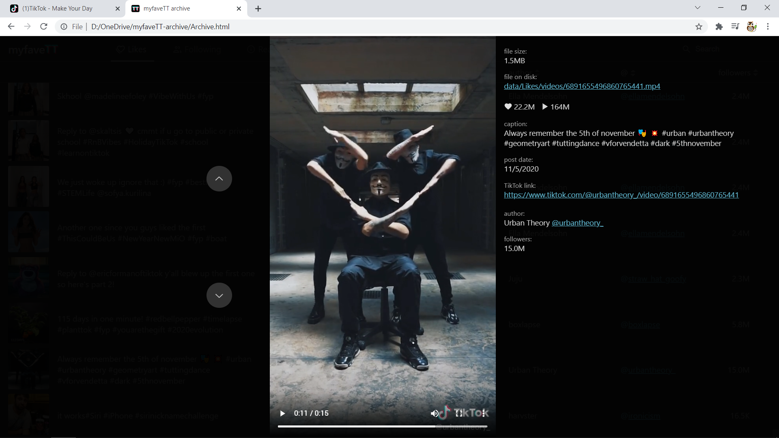Click the 15.0M followers value in details
Viewport: 779px width, 438px height.
click(514, 248)
